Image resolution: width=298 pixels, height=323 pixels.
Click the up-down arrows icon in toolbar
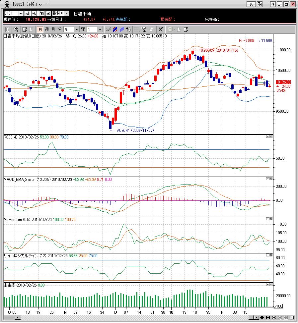(x=129, y=29)
